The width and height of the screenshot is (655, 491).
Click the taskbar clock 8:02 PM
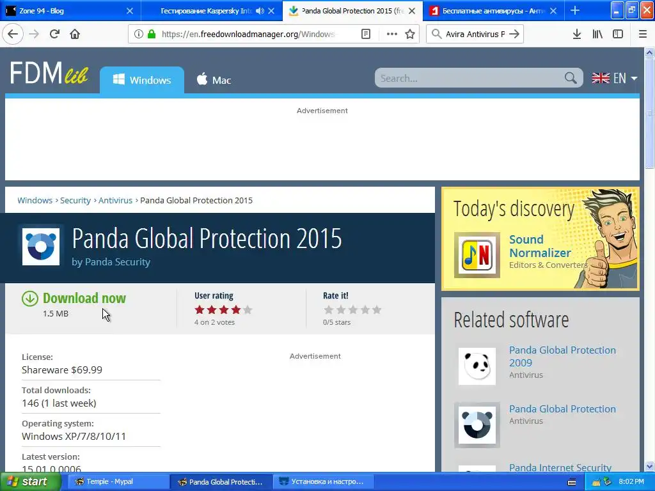[x=631, y=482]
